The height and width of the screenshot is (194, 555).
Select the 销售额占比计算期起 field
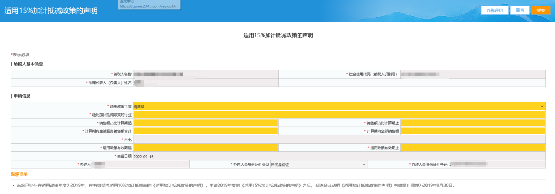206,123
